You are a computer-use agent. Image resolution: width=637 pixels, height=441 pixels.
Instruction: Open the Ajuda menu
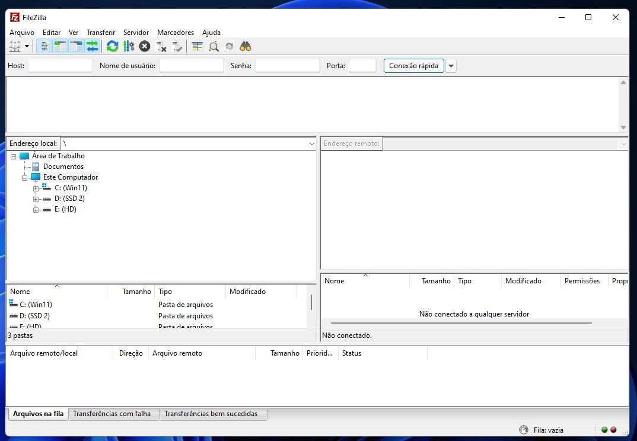[x=211, y=33]
